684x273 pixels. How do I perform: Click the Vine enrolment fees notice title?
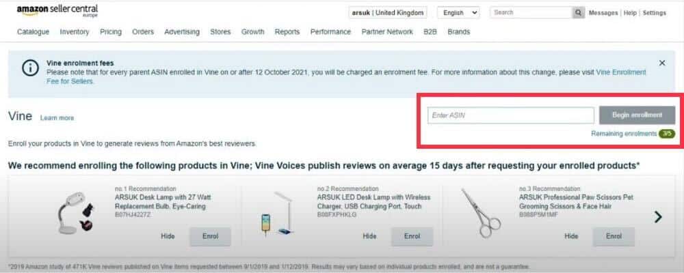point(80,63)
